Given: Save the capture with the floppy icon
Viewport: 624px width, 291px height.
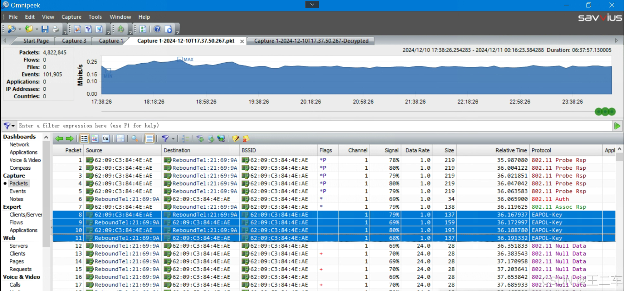Looking at the screenshot, I should [x=45, y=29].
